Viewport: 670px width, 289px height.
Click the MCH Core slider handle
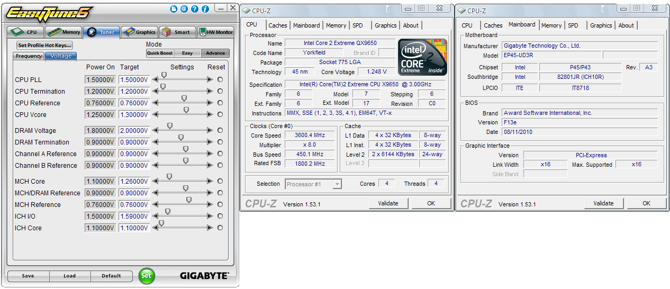[x=169, y=177]
